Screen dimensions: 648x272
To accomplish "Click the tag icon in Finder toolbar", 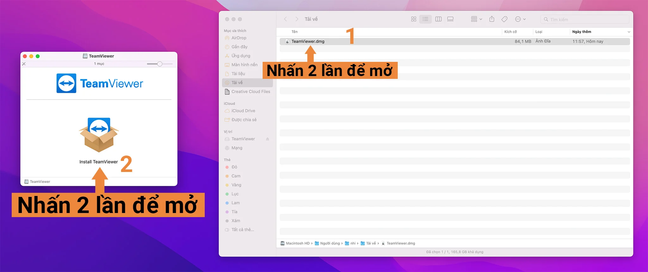I will pos(504,19).
